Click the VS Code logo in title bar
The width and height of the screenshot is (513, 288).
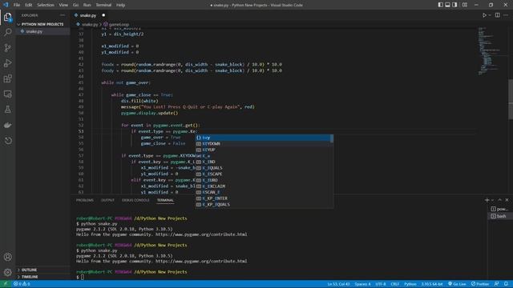pyautogui.click(x=6, y=5)
